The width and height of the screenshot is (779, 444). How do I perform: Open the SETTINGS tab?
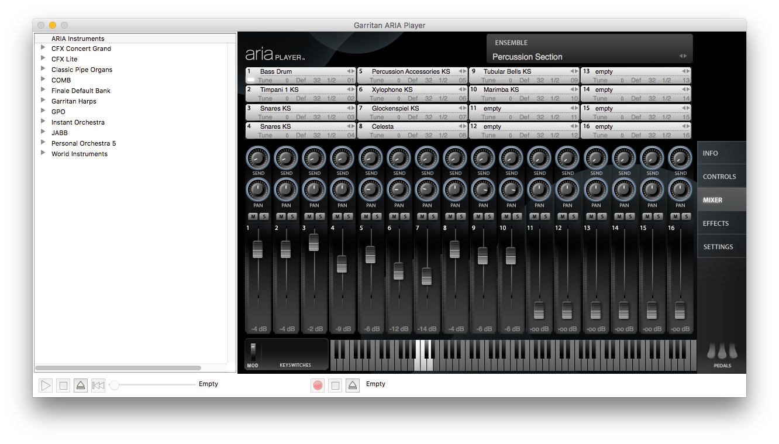click(x=722, y=247)
